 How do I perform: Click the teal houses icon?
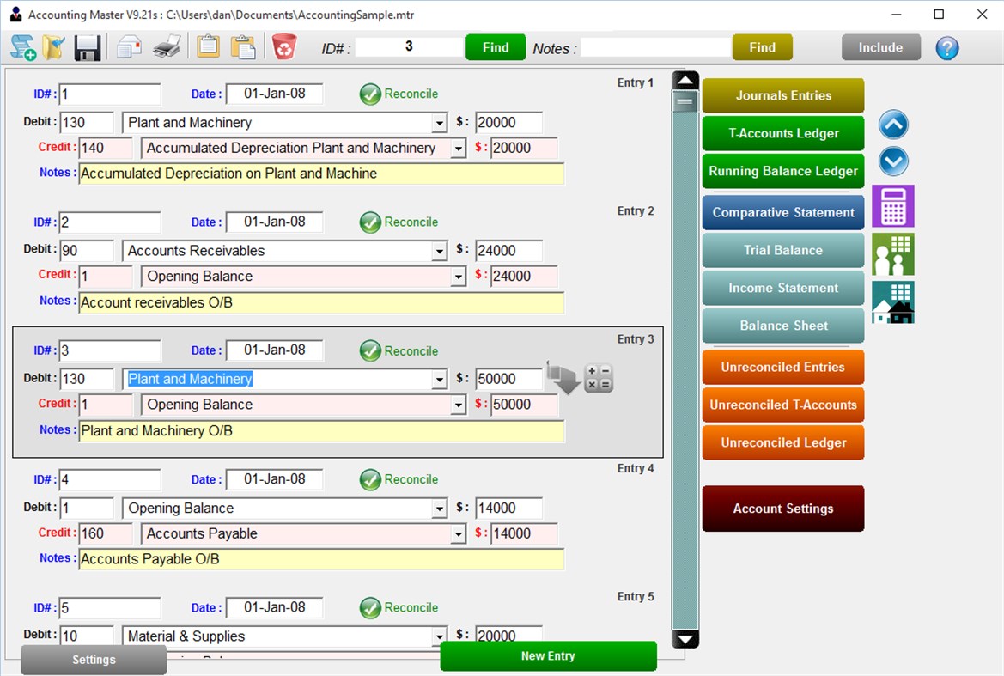(x=892, y=301)
